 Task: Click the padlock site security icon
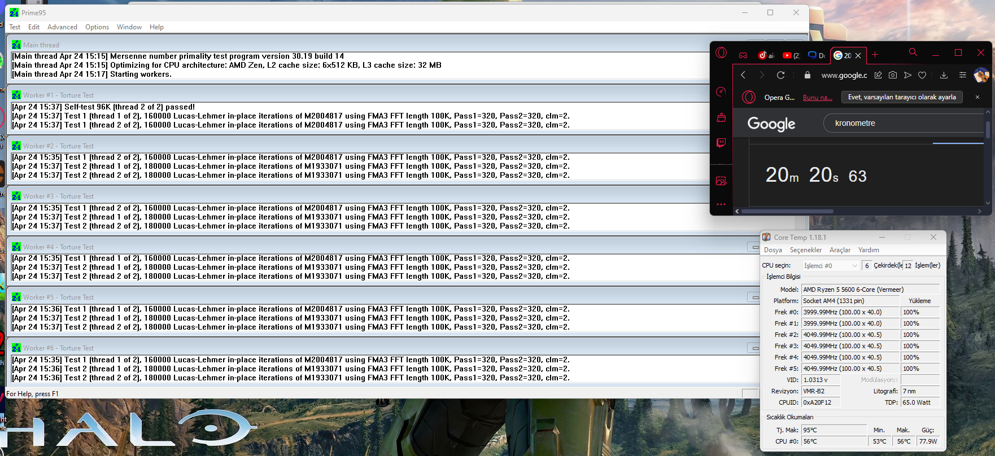pos(808,75)
